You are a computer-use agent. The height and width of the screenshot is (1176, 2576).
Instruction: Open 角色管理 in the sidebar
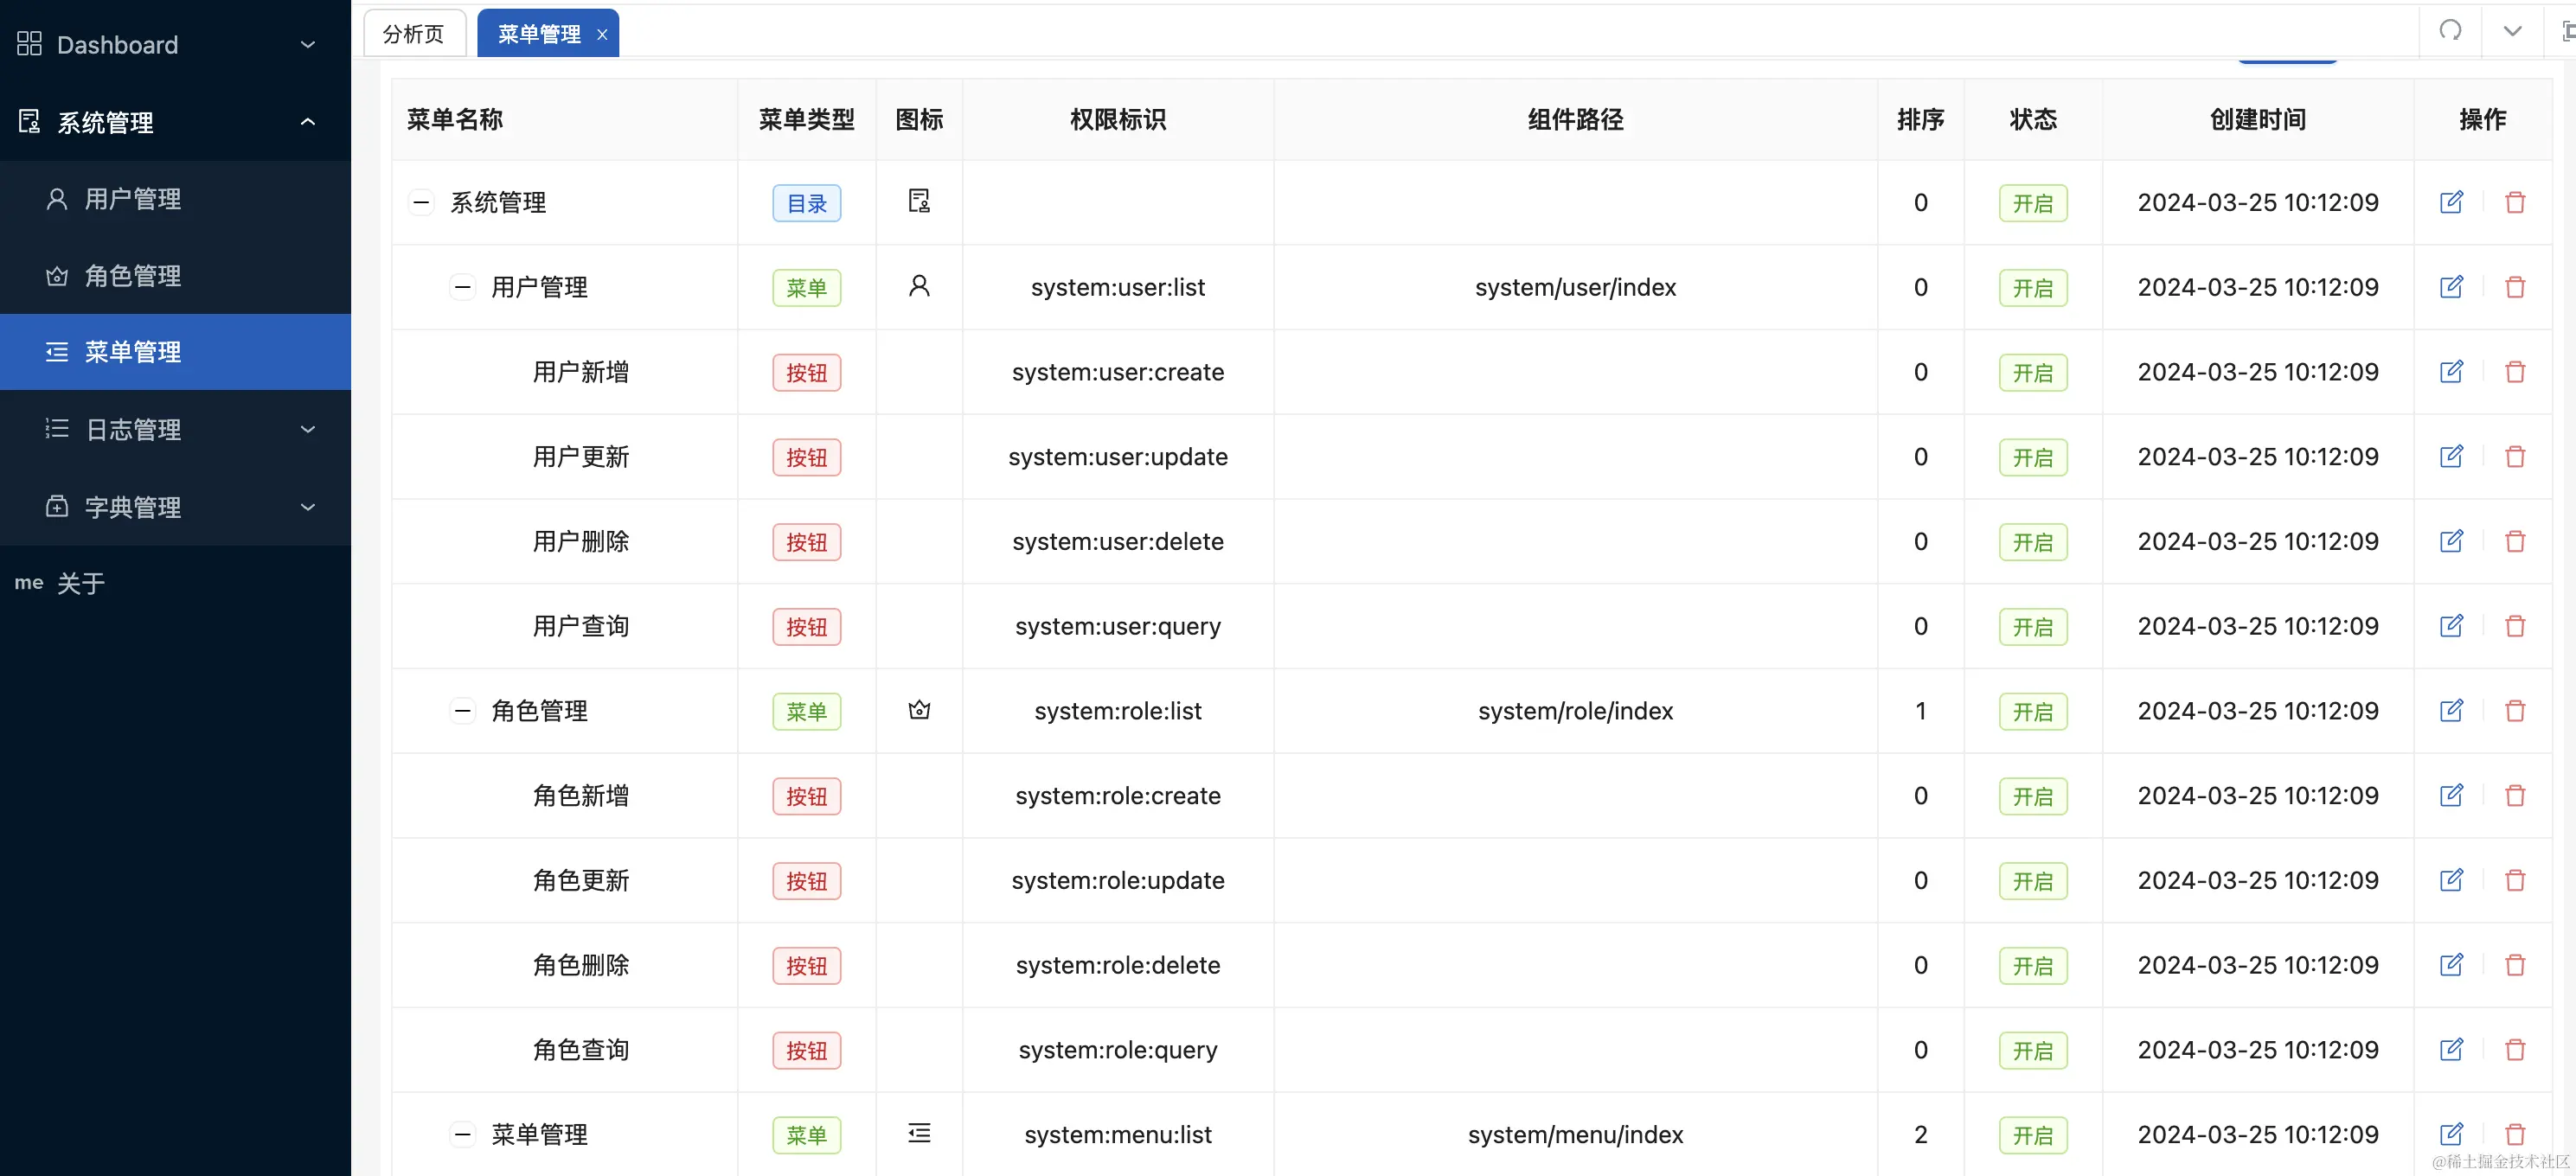(132, 275)
